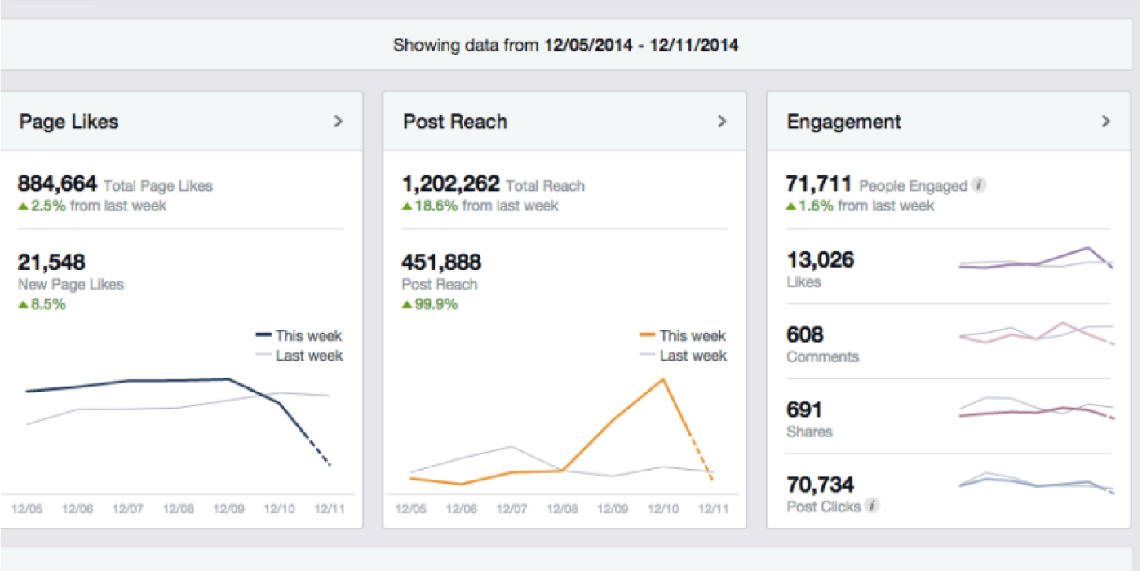
Task: Click green arrow next to 1.6% from last week
Action: point(790,206)
